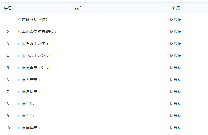Click row number 2 cell

pos(8,32)
